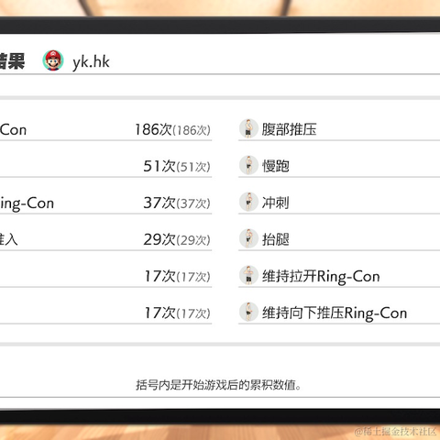This screenshot has width=440, height=440.
Task: Select the 维持拉开Ring-Con label
Action: tap(321, 277)
